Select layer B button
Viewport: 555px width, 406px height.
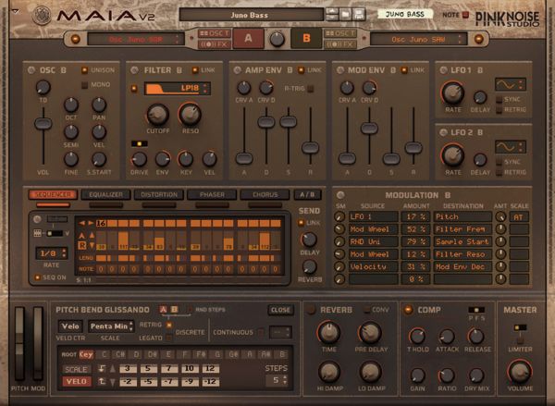[x=306, y=38]
